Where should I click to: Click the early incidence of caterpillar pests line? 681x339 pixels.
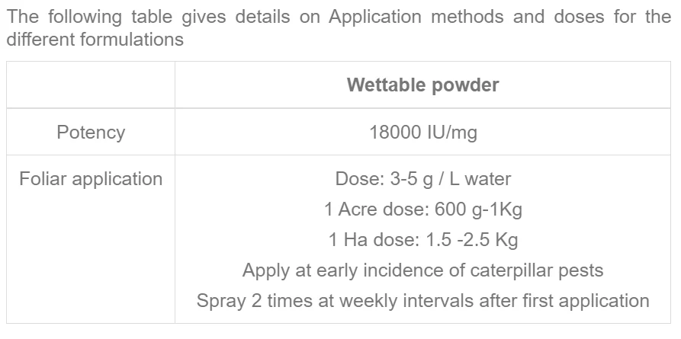point(422,270)
